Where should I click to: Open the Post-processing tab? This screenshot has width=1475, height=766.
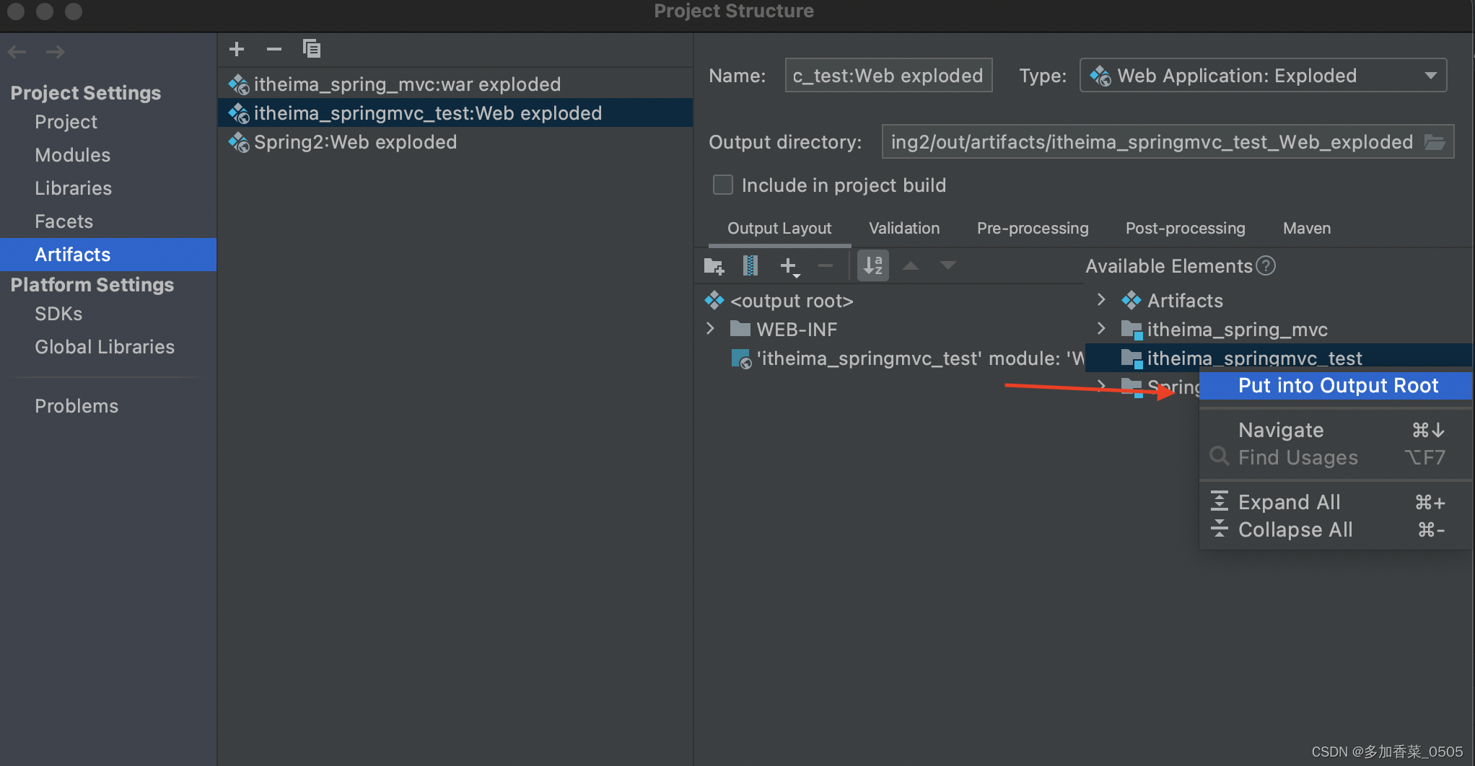(1186, 229)
